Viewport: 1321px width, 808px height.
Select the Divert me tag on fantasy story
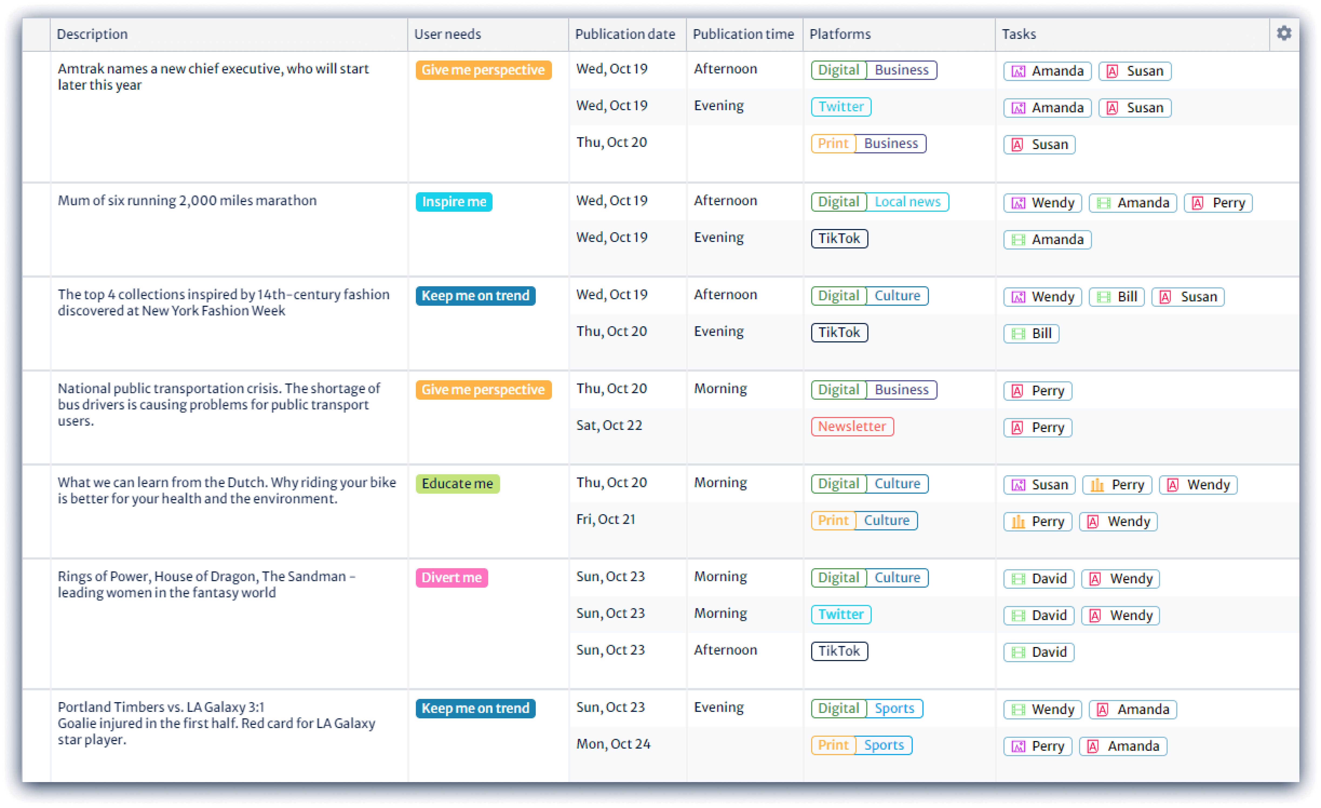451,577
